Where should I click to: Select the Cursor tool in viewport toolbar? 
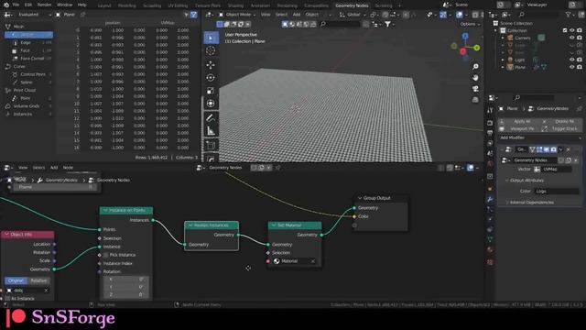click(211, 50)
